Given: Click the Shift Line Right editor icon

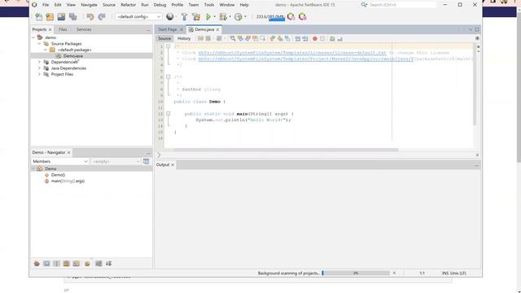Looking at the screenshot, I should 305,38.
